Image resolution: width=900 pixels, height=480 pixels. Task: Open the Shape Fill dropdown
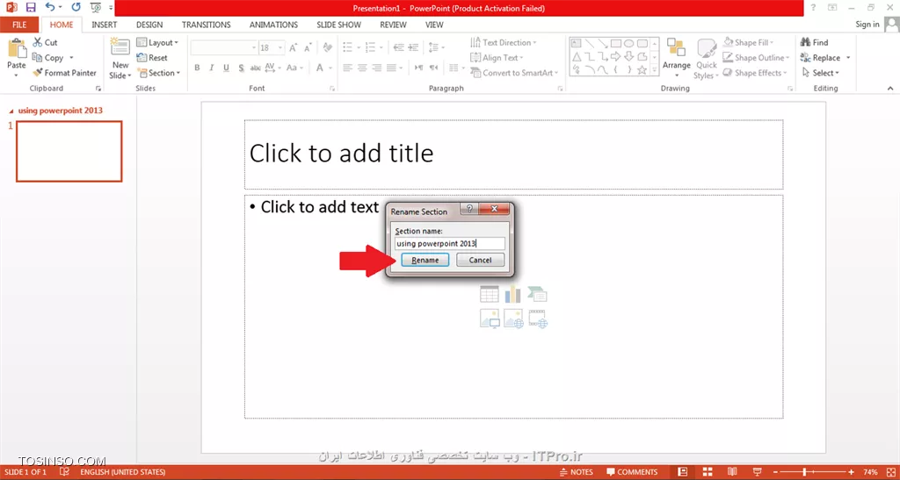coord(749,42)
